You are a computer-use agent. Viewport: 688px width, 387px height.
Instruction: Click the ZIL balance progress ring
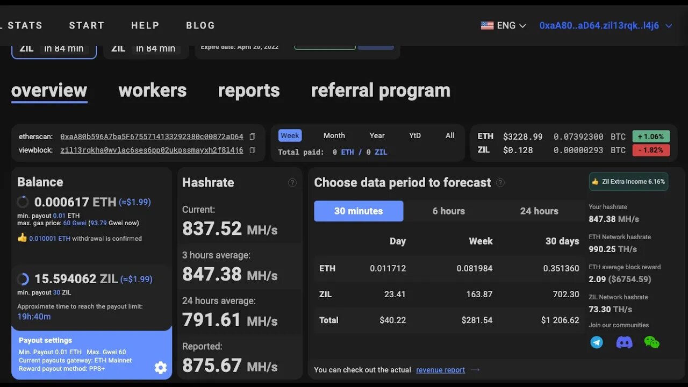point(23,279)
